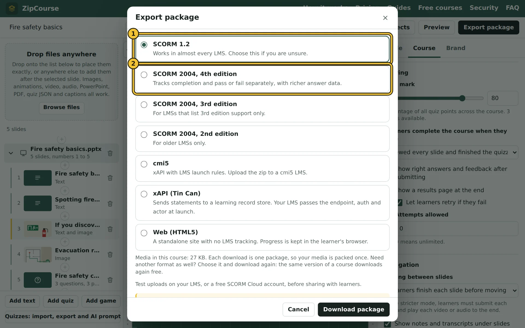Open FAQ in top navigation
The image size is (525, 328).
(512, 8)
